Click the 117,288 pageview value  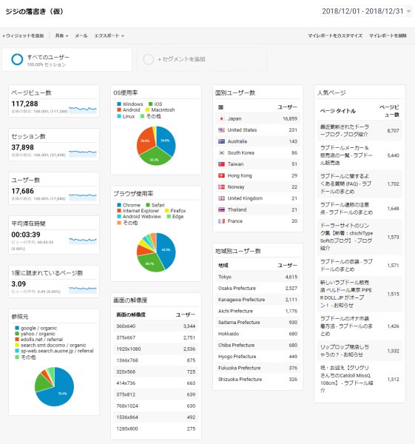pos(24,104)
